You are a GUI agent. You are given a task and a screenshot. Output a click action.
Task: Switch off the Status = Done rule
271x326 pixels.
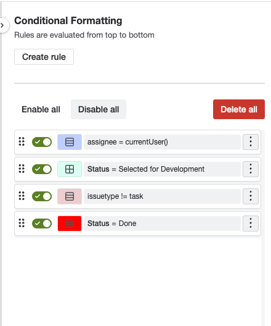click(x=42, y=224)
